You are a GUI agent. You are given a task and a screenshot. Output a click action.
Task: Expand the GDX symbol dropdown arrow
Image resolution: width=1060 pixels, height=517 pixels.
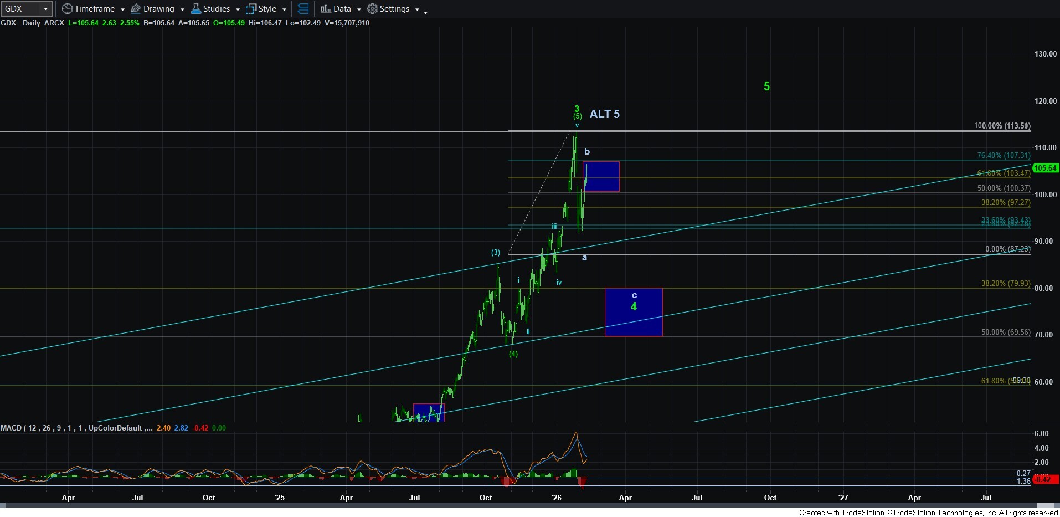tap(45, 9)
